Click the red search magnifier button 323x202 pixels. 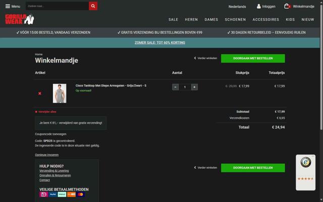click(x=93, y=6)
